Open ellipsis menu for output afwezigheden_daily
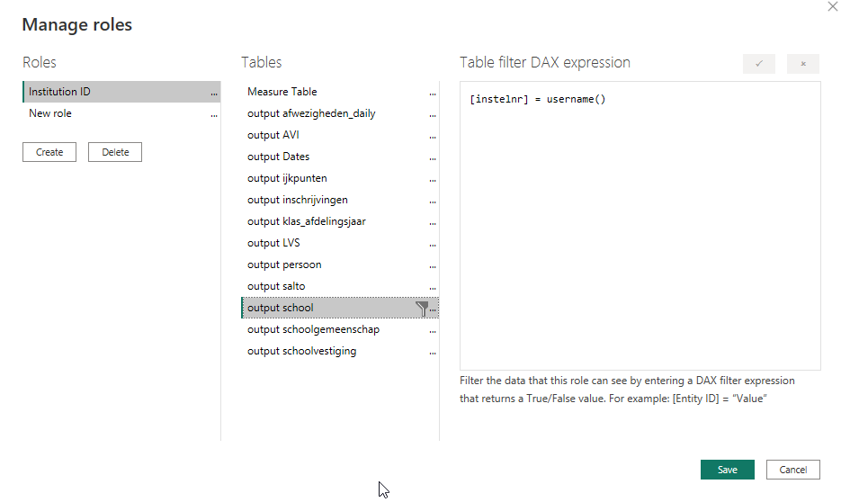Viewport: 841px width, 502px height. click(433, 115)
